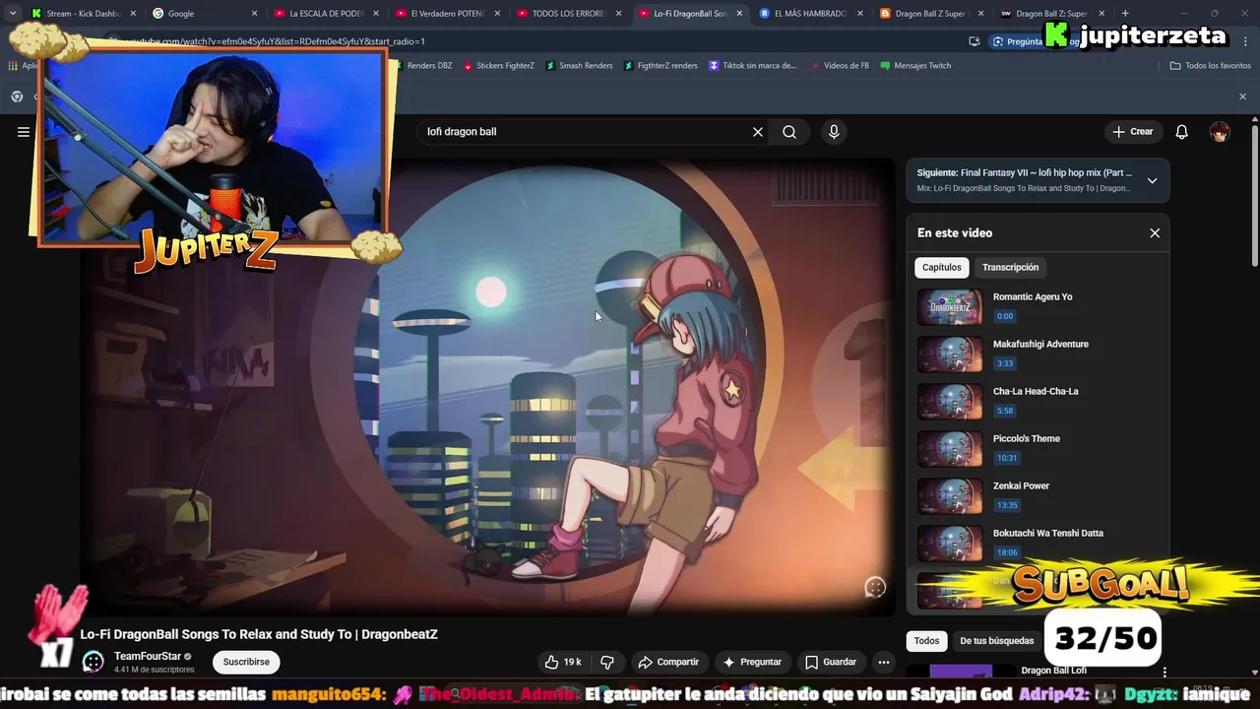
Task: Open the Dragon Ball Lofi suggested video
Action: (x=1053, y=671)
